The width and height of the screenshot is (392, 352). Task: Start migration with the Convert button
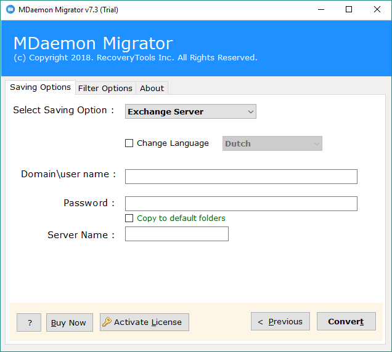(x=346, y=321)
